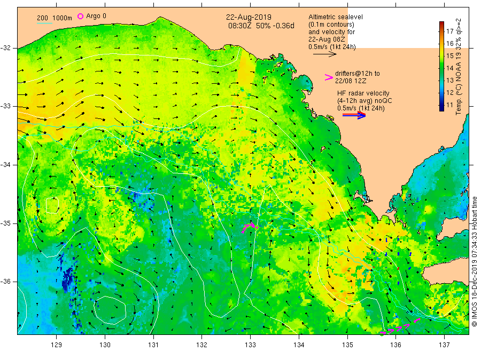This screenshot has width=481, height=352.
Task: Click longitude axis label 137
Action: point(444,345)
